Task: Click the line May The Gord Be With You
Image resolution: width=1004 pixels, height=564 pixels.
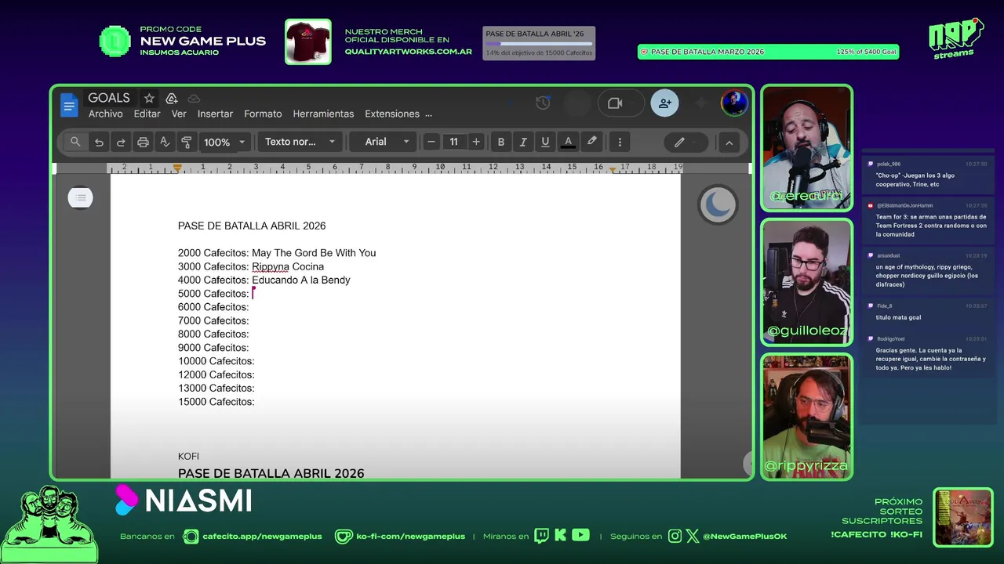Action: (x=314, y=253)
